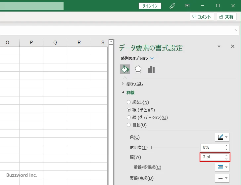Select the 線 (グラデーション) radio option

(129, 118)
